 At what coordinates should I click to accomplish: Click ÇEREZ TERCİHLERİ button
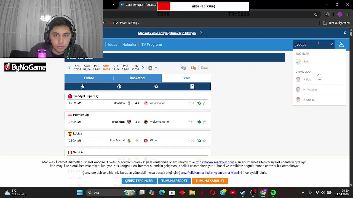tap(139, 181)
